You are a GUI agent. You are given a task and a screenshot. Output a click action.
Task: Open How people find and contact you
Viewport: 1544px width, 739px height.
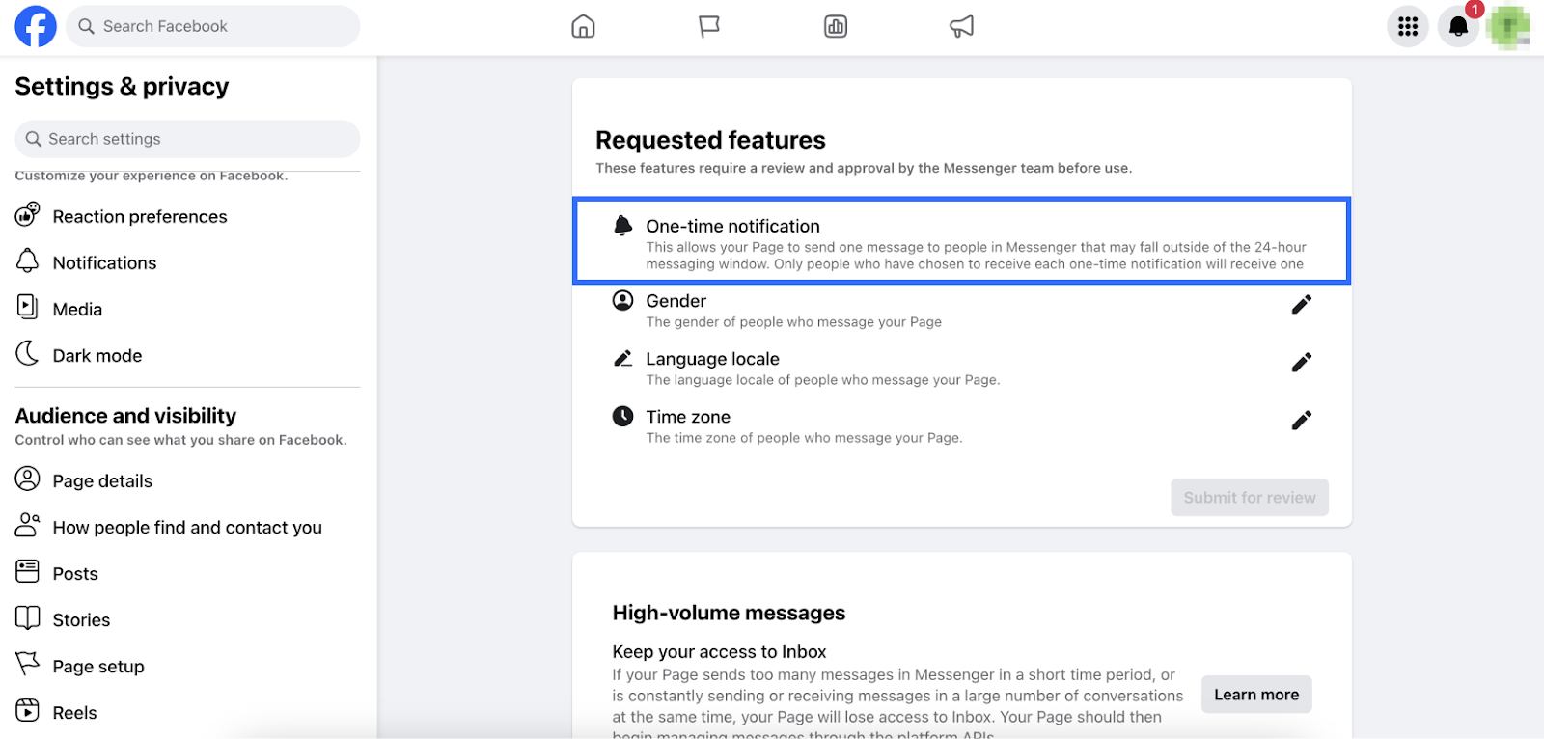point(187,527)
